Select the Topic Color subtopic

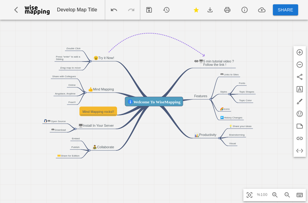pos(245,100)
